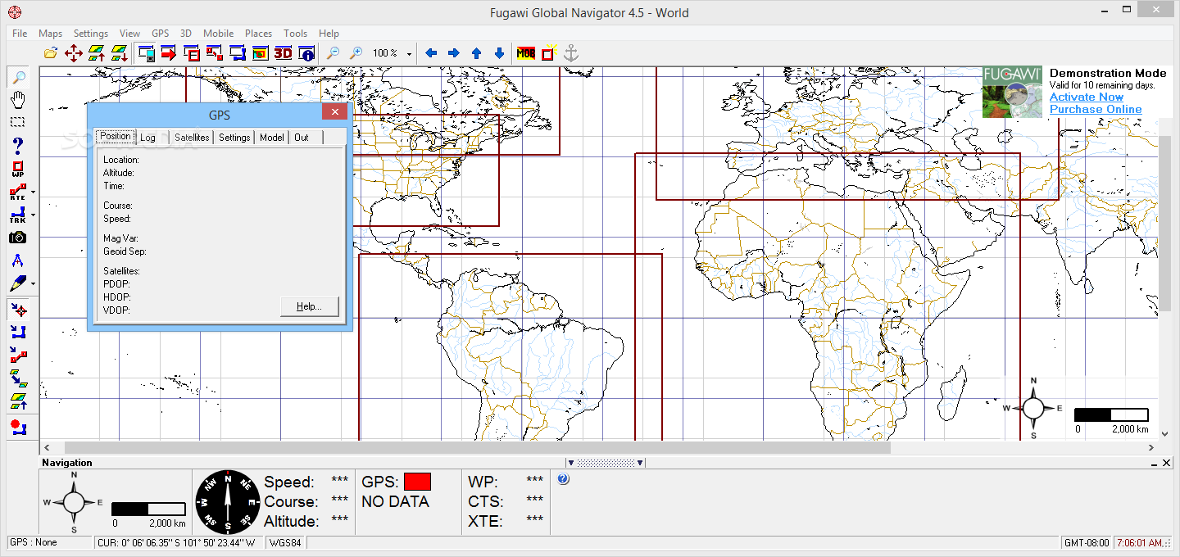Expand the RTE route tool dropdown arrow
The height and width of the screenshot is (557, 1180).
pos(33,193)
